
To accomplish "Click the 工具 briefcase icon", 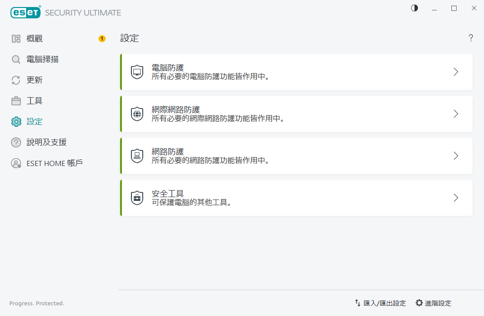I will tap(16, 101).
